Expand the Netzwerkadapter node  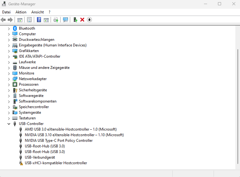tap(9, 79)
